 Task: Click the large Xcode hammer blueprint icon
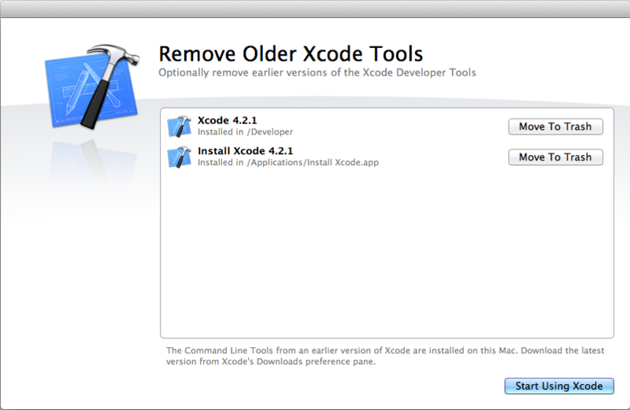(92, 87)
